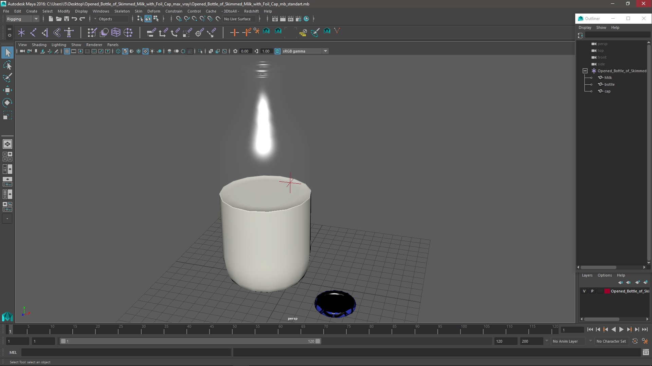Open the Deform menu
Viewport: 652px width, 366px height.
tap(153, 11)
